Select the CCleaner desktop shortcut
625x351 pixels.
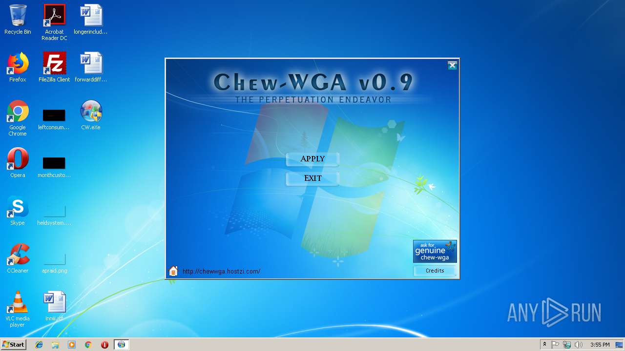tap(18, 258)
